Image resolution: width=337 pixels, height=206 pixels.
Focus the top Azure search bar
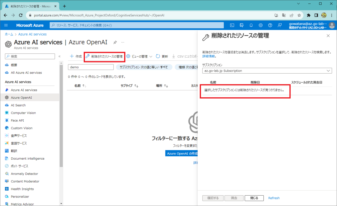pos(137,25)
